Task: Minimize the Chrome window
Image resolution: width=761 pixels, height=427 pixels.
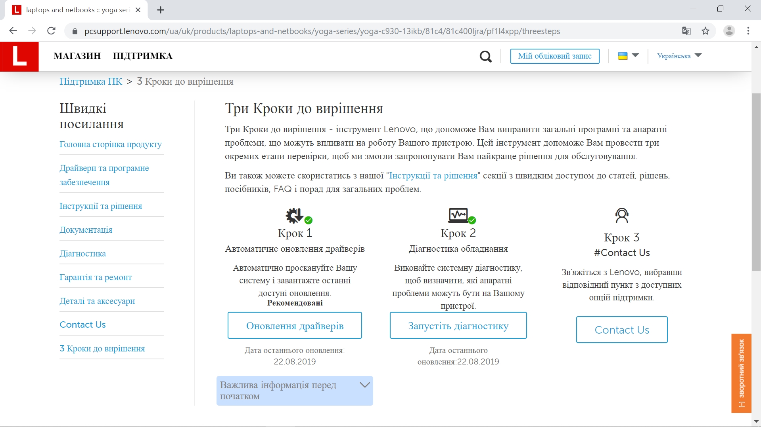Action: coord(693,8)
